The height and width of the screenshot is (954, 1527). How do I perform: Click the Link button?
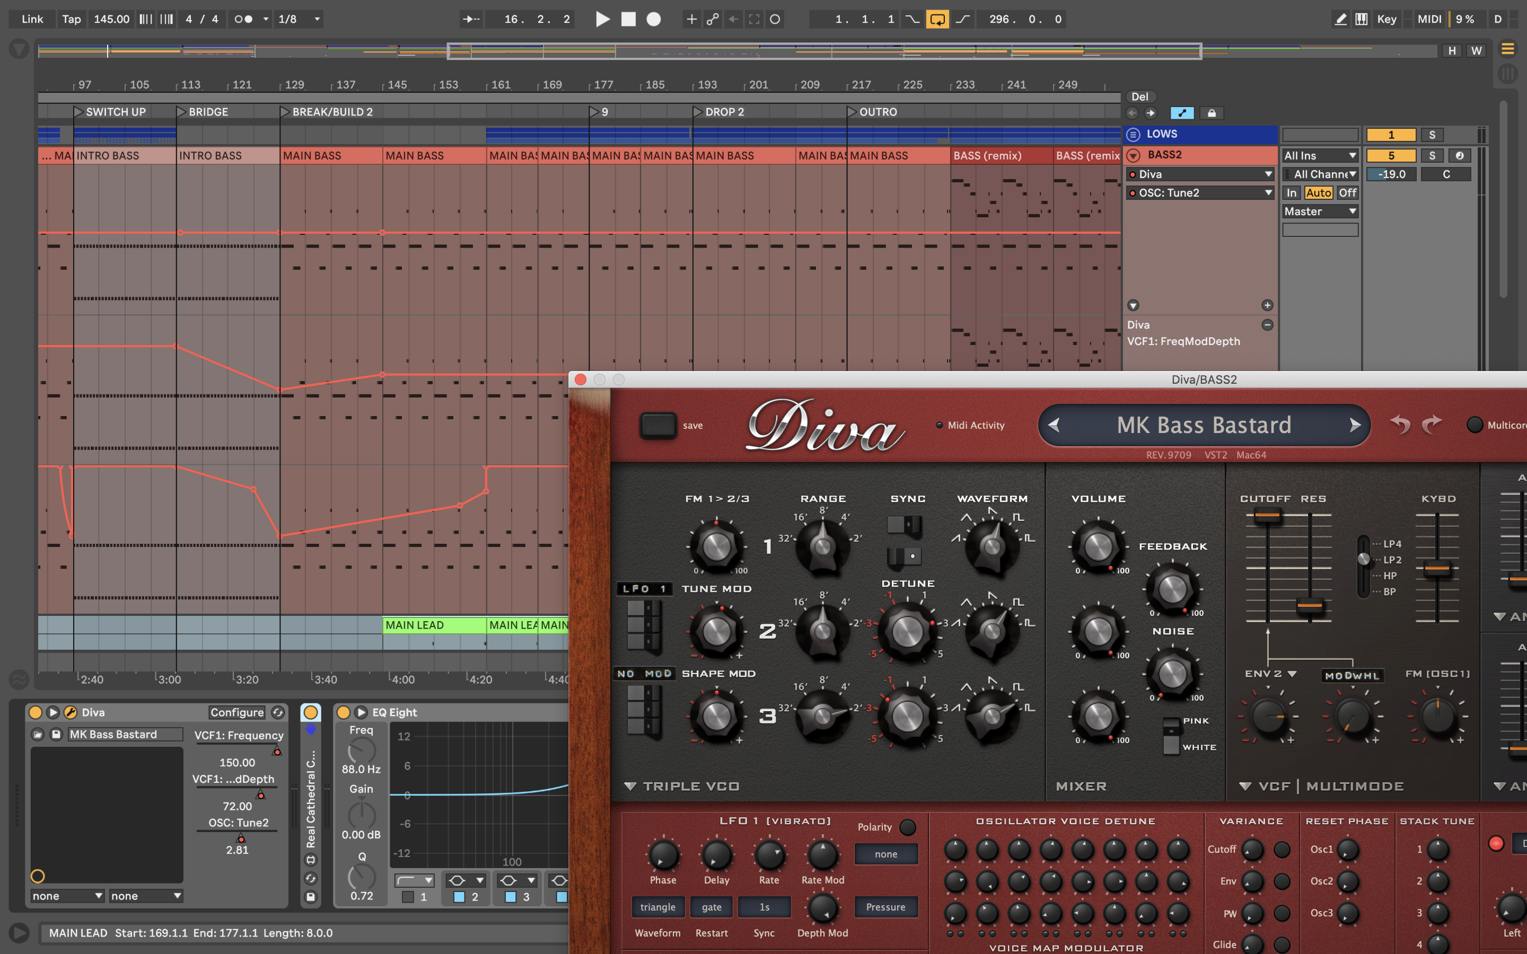coord(32,19)
